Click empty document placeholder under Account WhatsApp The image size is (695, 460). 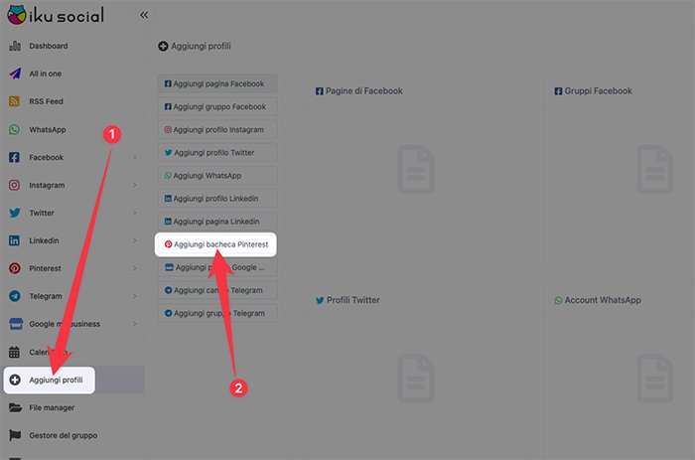pos(654,378)
